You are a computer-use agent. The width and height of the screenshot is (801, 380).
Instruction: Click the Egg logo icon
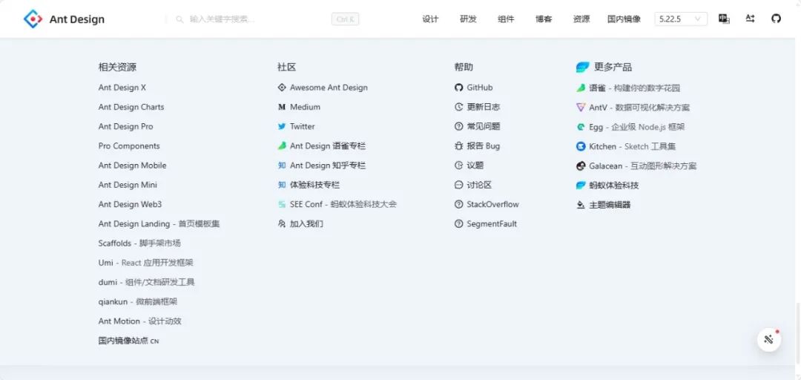tap(580, 127)
